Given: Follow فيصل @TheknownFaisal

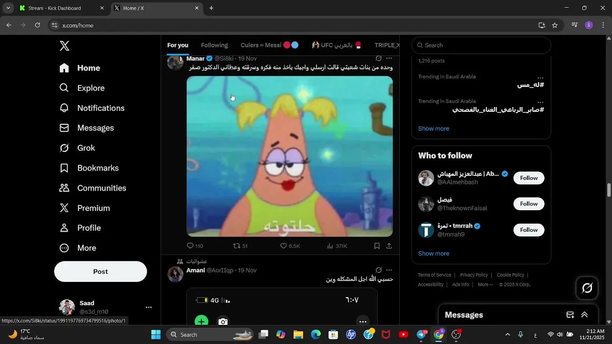Looking at the screenshot, I should (529, 204).
